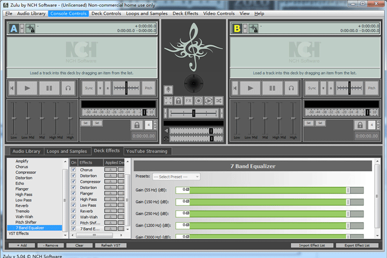The image size is (387, 258).
Task: Click applied effects list scroll-down arrow
Action: click(x=128, y=229)
